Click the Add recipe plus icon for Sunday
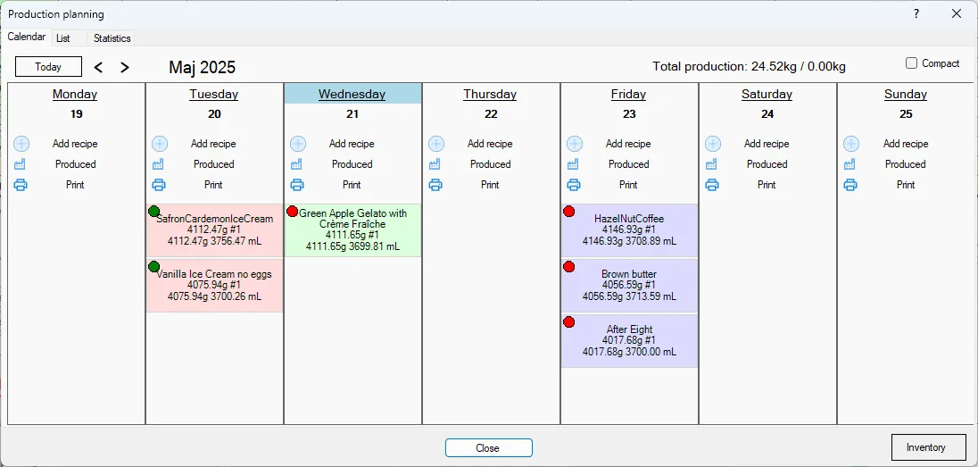Screen dimensions: 978x467 point(850,144)
